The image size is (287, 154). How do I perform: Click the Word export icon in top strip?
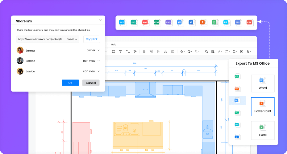click(180, 22)
